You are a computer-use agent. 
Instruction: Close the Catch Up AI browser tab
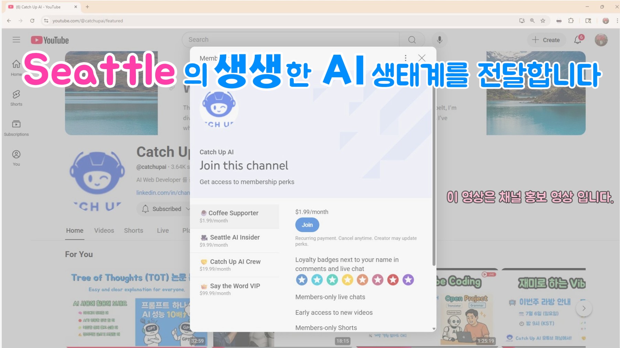pyautogui.click(x=76, y=7)
